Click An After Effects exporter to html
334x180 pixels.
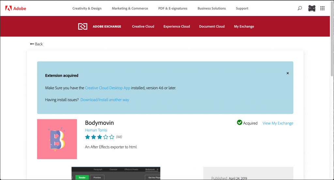tap(111, 147)
